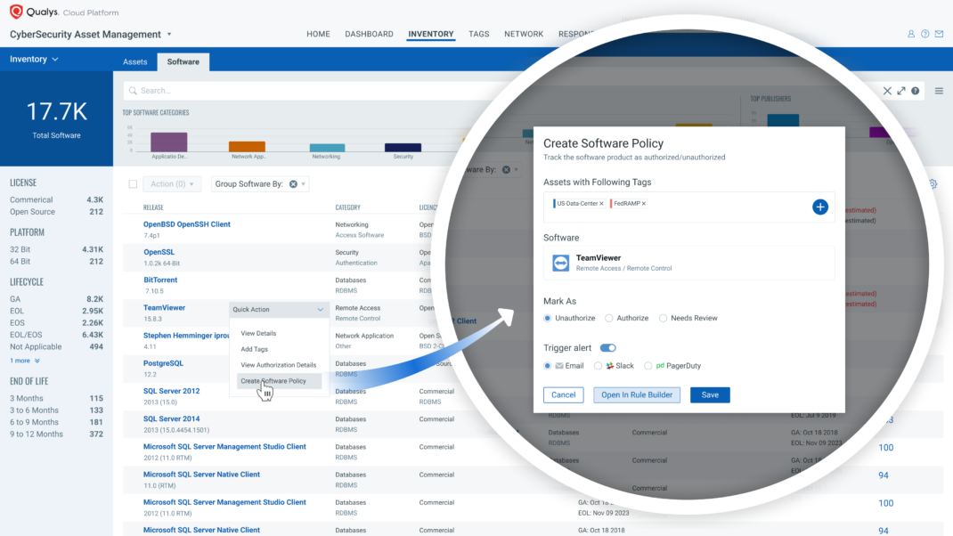Screen dimensions: 953x536
Task: Expand the 1 more lifecycle filters
Action: tap(25, 361)
